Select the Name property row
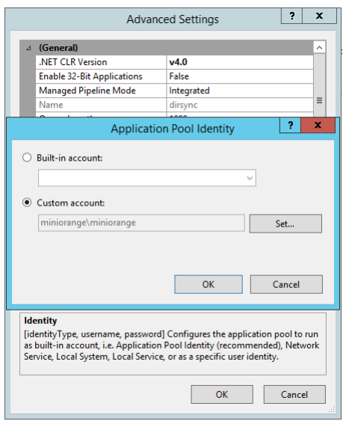346x424 pixels. coord(101,105)
